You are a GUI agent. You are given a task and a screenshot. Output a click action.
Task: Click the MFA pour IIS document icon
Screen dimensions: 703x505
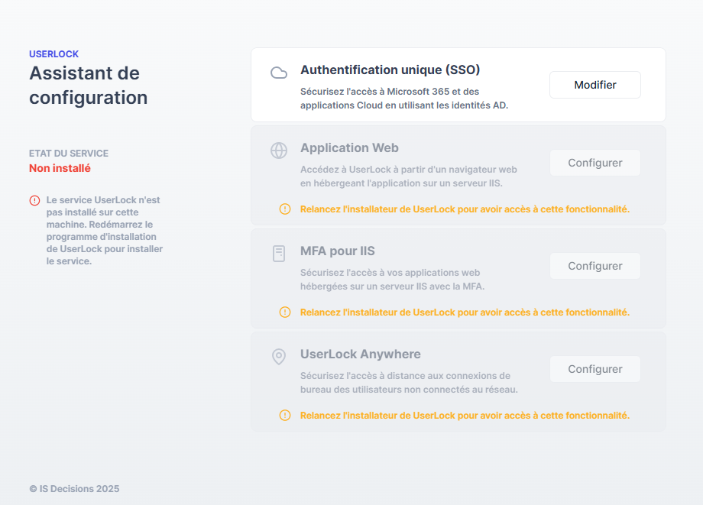(279, 254)
